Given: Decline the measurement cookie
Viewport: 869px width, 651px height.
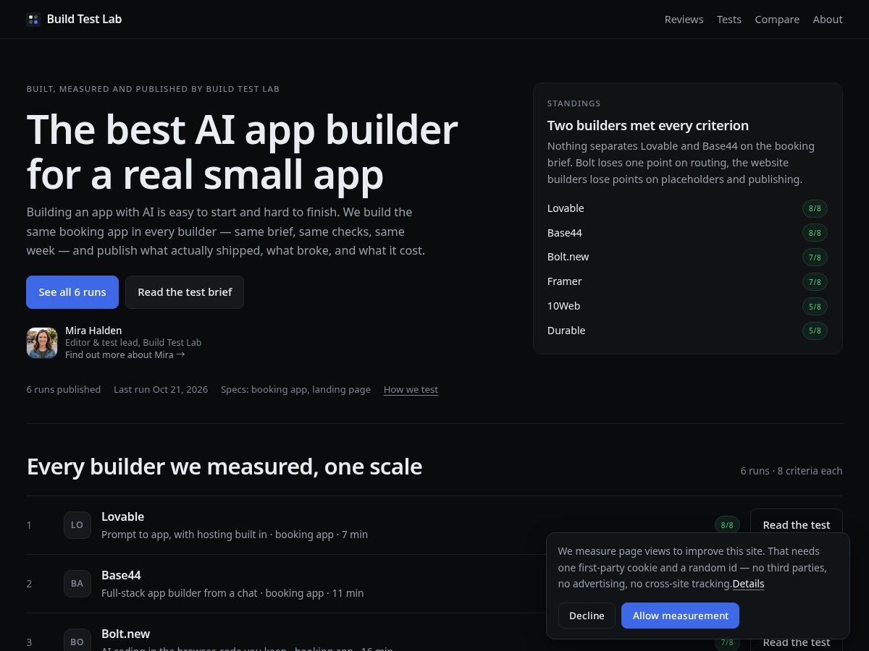Looking at the screenshot, I should (x=587, y=616).
